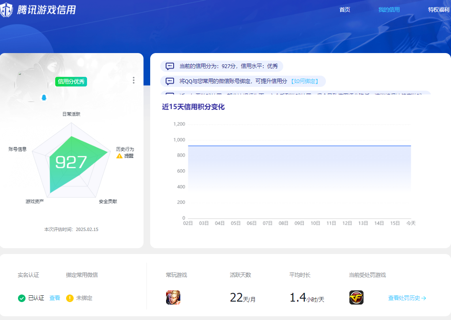Click the 1,000 y-axis label
The image size is (451, 320).
pyautogui.click(x=179, y=140)
